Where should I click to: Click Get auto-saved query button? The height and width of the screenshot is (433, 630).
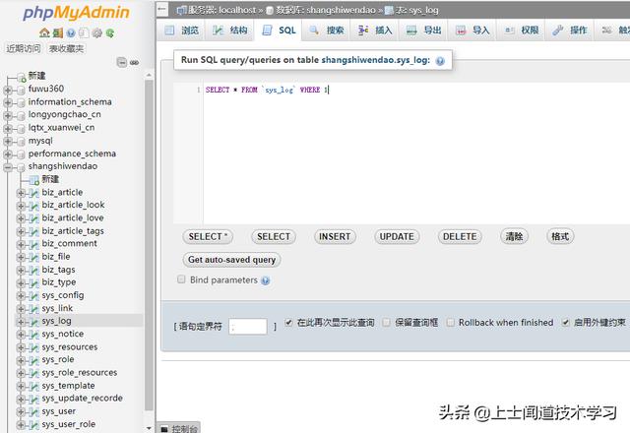tap(231, 260)
